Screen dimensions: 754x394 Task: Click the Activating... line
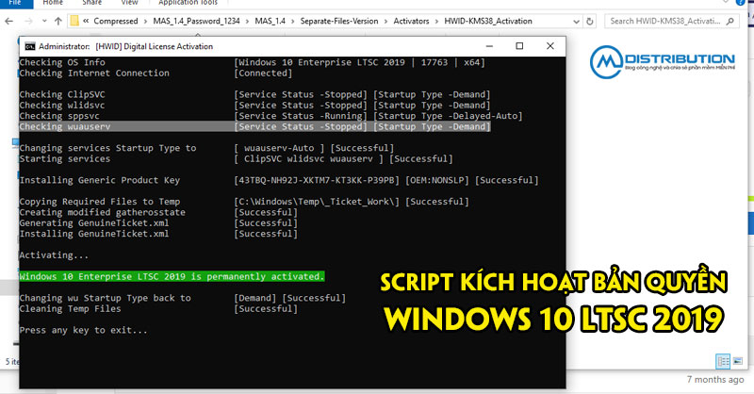point(54,255)
